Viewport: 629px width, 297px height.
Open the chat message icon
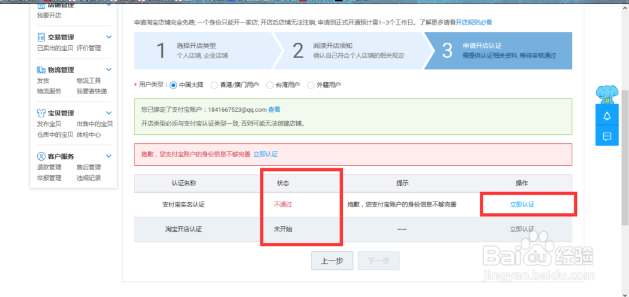pos(607,136)
